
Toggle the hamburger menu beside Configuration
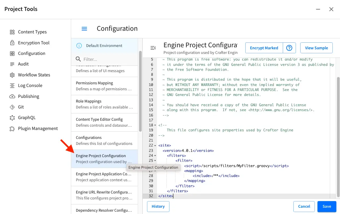[x=84, y=28]
